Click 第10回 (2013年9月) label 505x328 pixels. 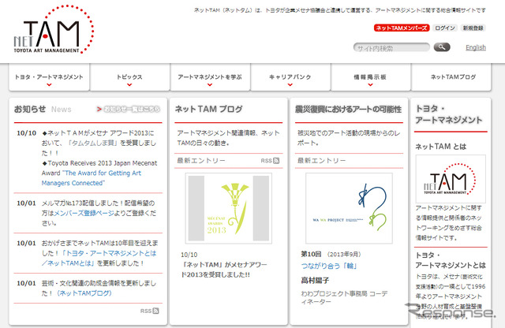pos(331,254)
